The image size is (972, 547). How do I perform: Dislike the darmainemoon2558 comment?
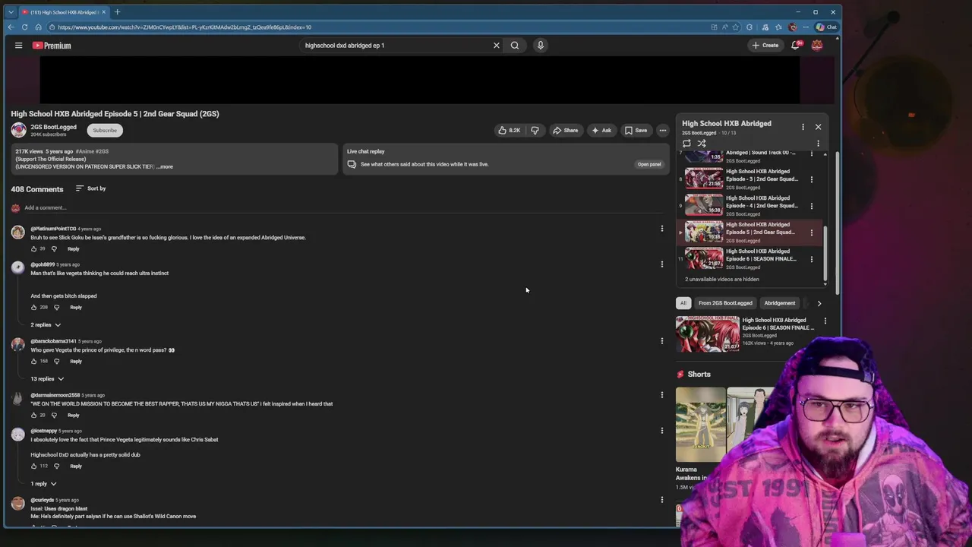[x=53, y=416]
